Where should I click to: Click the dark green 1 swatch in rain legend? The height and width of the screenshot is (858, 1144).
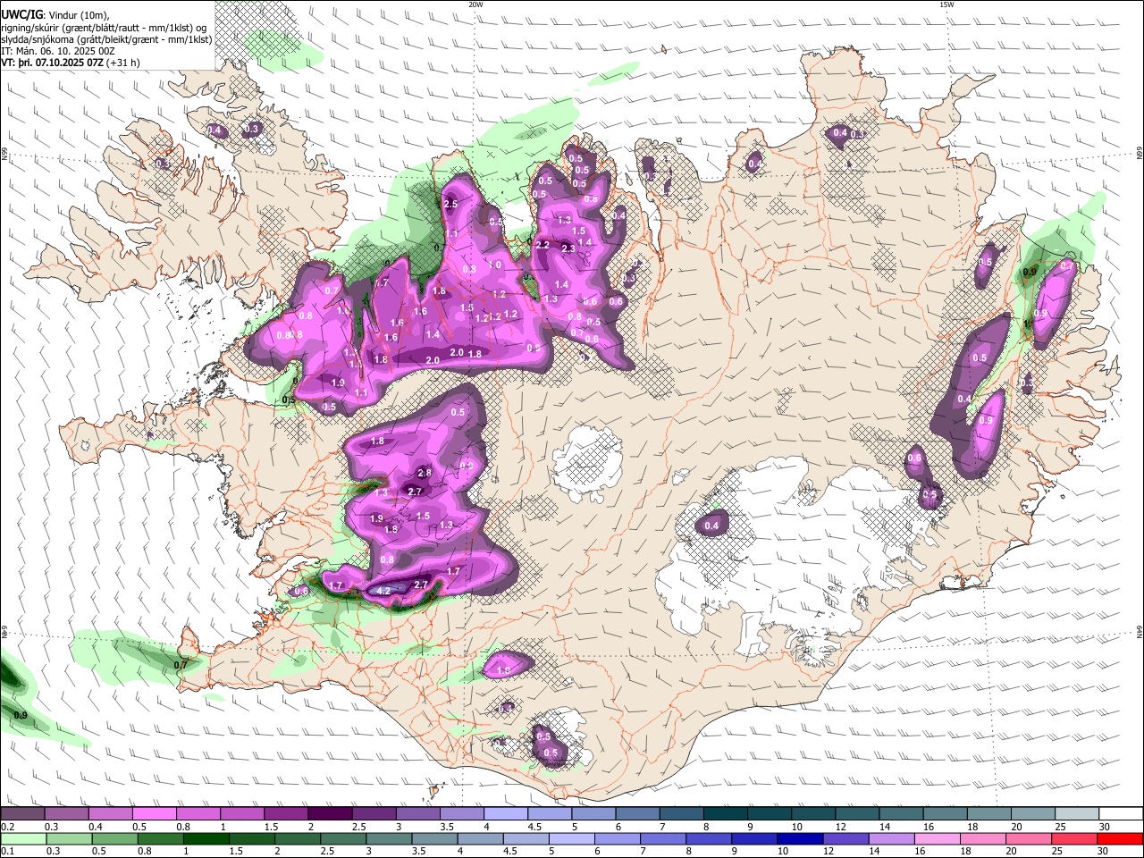[x=206, y=838]
